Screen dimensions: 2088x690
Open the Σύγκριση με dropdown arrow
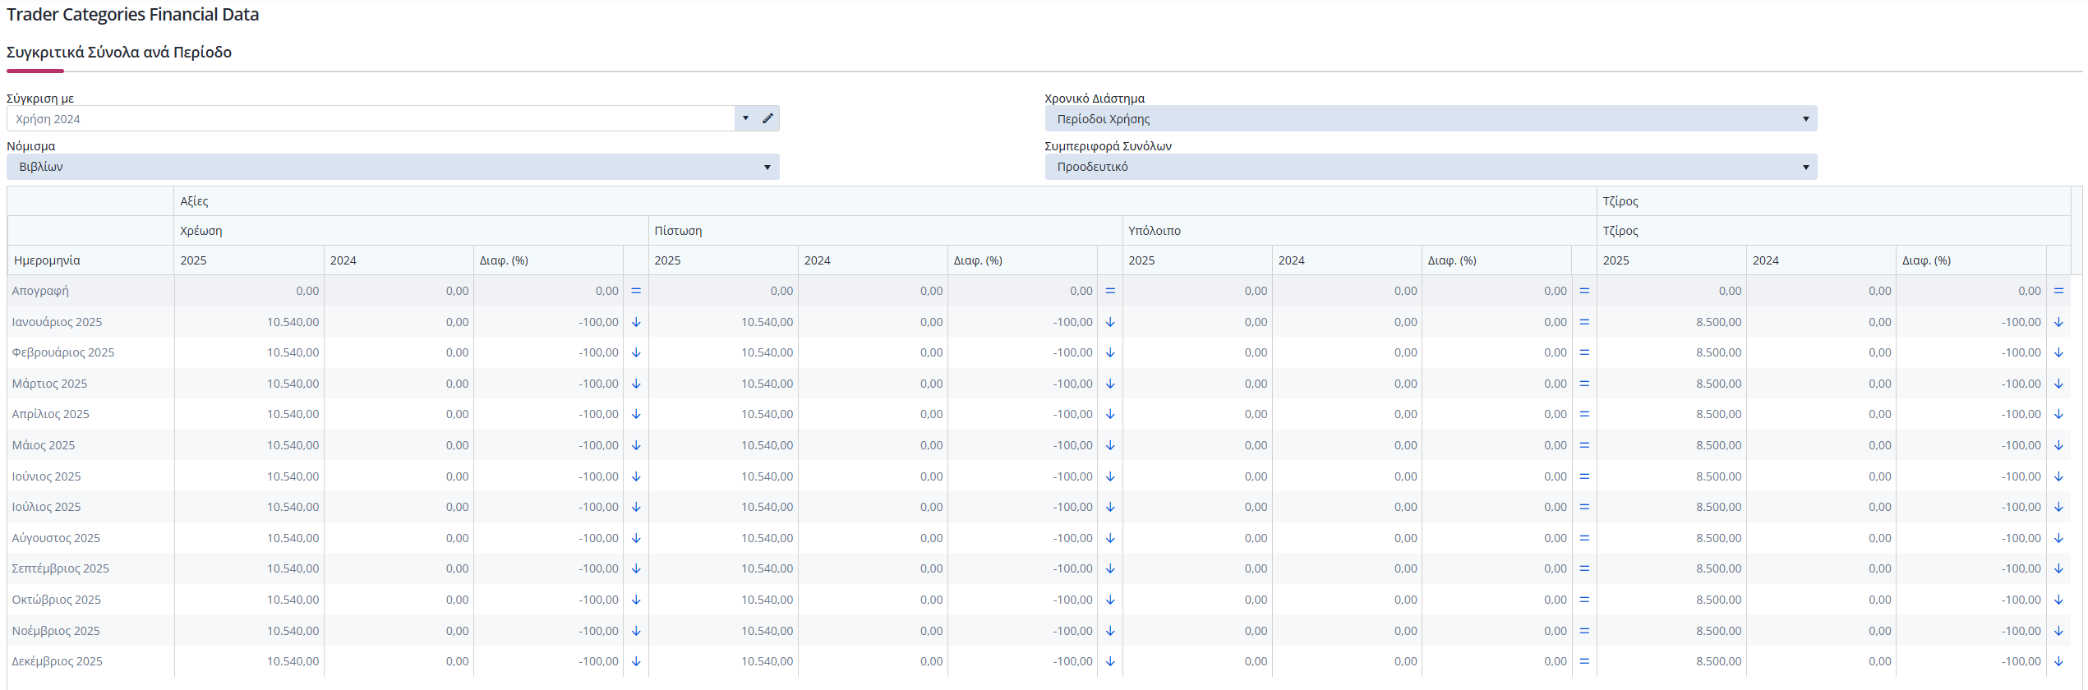[x=745, y=118]
